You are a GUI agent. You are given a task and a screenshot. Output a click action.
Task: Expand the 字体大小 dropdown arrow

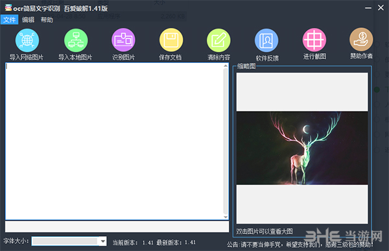click(102, 241)
